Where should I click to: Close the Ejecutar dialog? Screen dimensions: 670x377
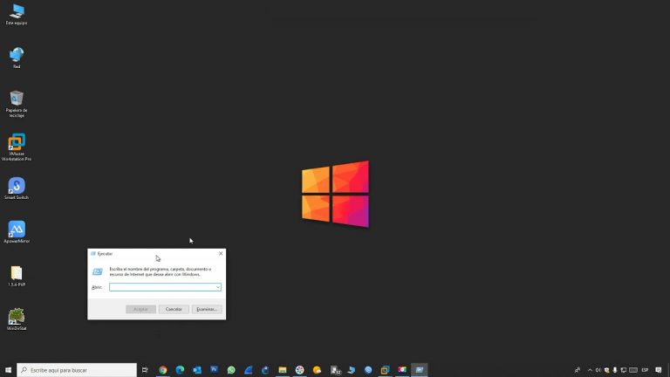coord(221,253)
